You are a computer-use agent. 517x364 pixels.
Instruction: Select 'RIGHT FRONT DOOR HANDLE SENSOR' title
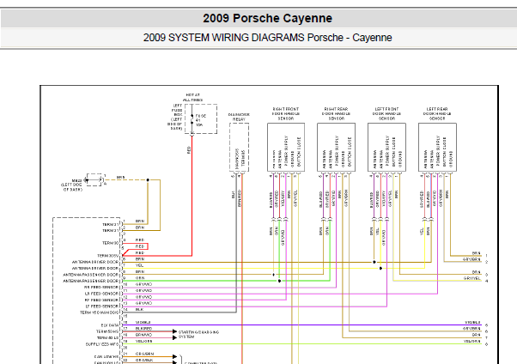(286, 113)
